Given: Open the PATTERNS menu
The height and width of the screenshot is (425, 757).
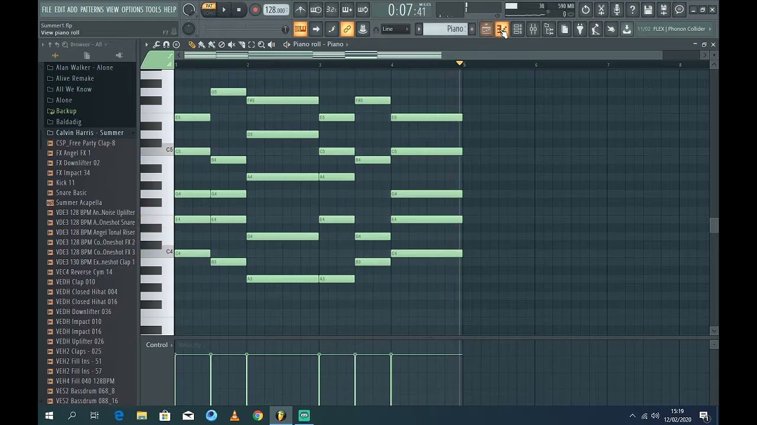Looking at the screenshot, I should tap(92, 9).
